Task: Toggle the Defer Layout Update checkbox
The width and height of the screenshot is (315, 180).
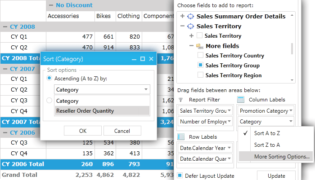Action: 180,175
